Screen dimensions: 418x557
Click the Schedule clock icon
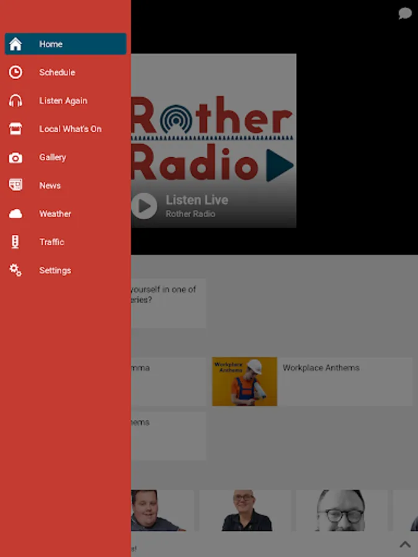tap(15, 72)
